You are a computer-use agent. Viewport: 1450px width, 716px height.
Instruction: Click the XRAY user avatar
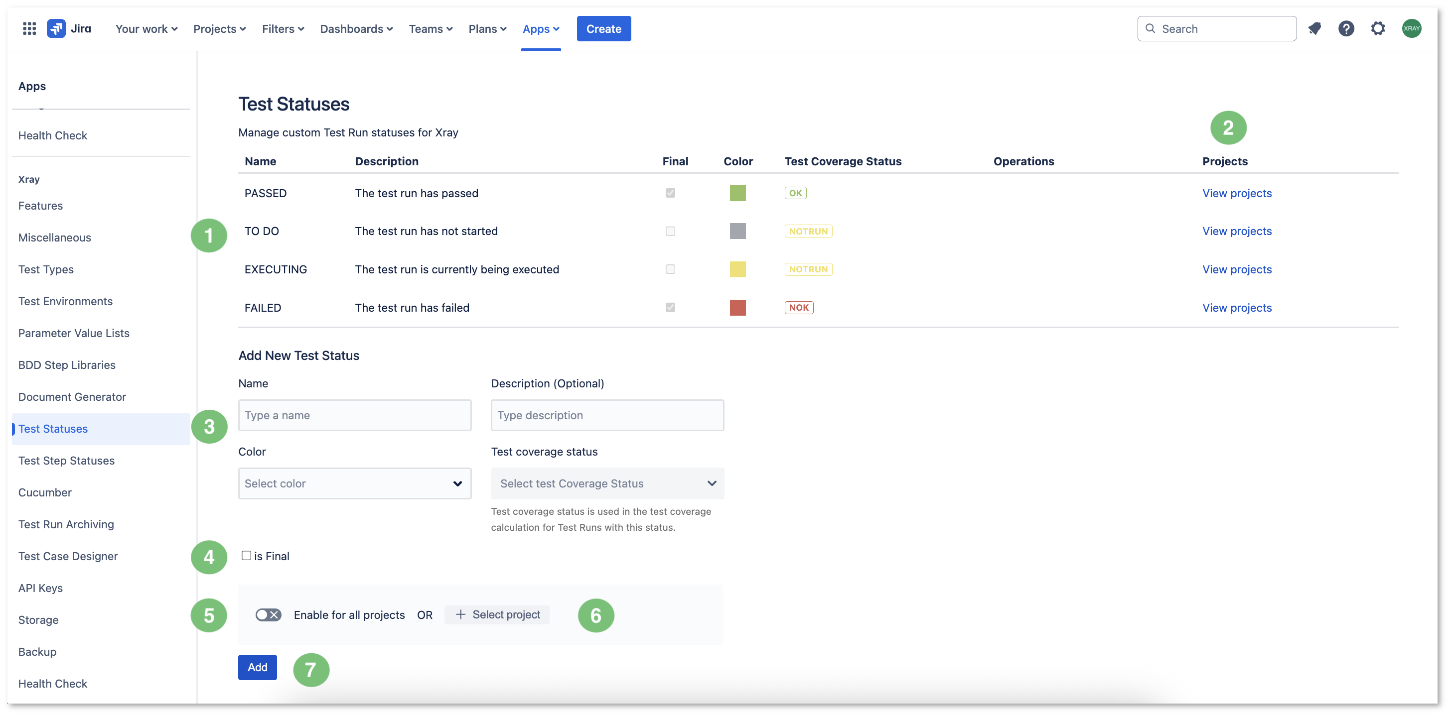(1411, 29)
